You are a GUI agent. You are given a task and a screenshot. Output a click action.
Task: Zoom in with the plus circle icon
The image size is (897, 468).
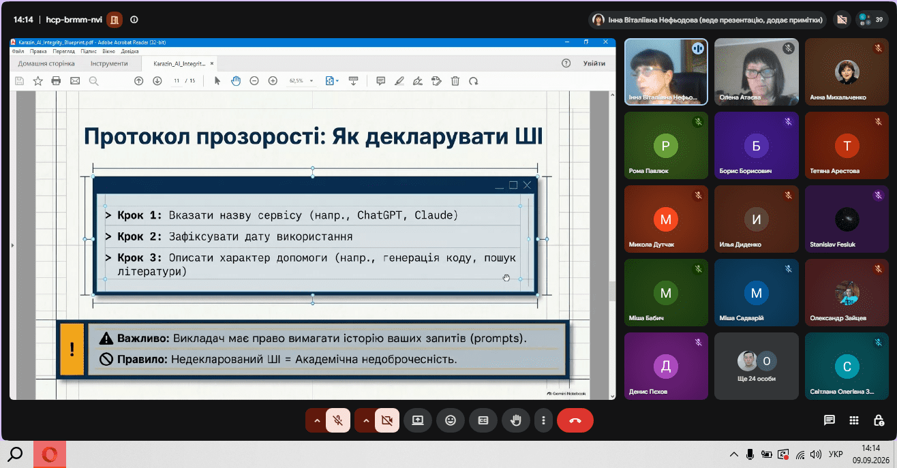(273, 80)
